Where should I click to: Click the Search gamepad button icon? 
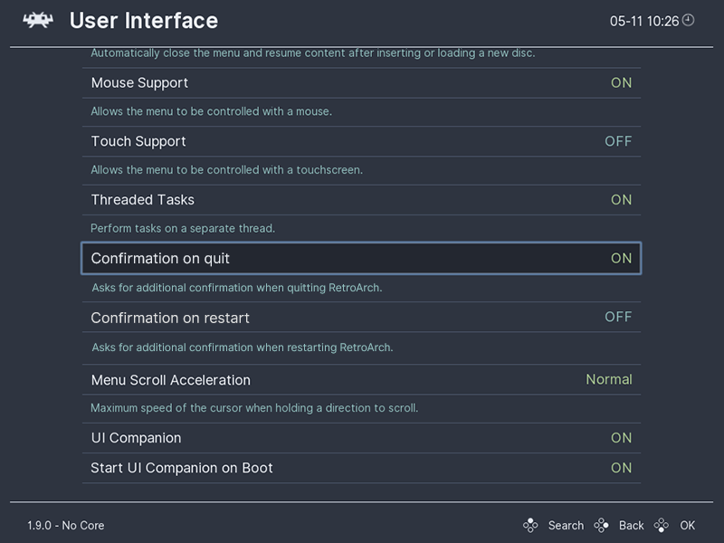pyautogui.click(x=529, y=525)
